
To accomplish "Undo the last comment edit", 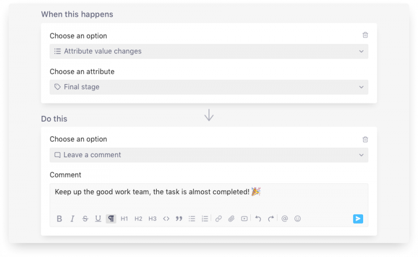I will [x=258, y=219].
